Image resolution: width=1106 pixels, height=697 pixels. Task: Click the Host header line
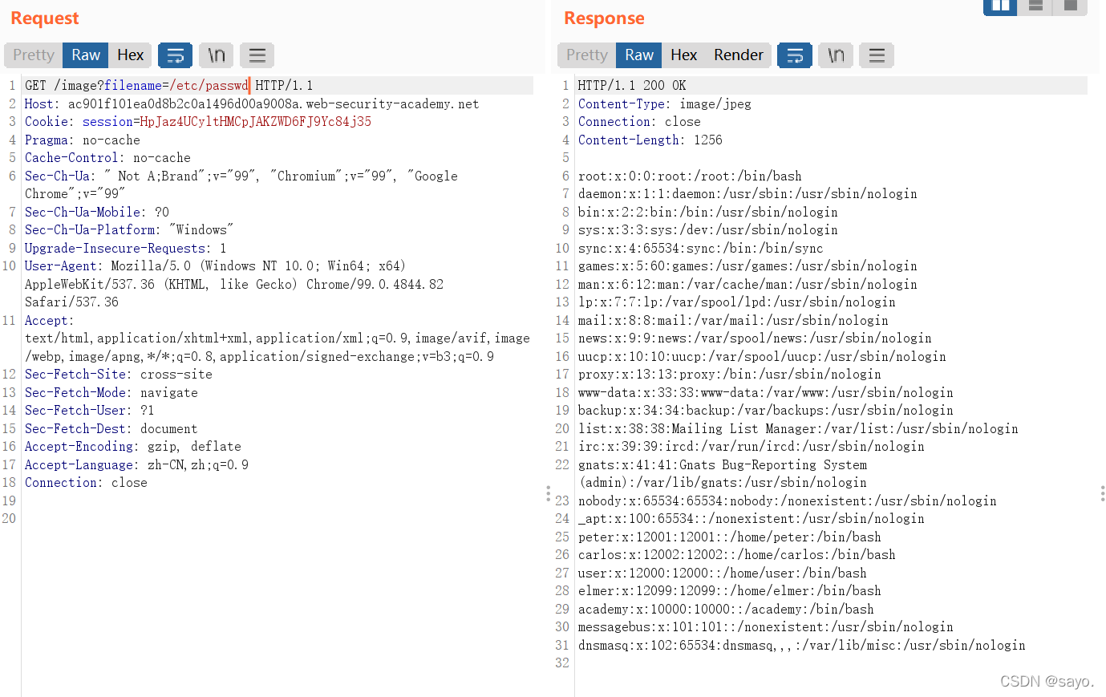coord(252,103)
